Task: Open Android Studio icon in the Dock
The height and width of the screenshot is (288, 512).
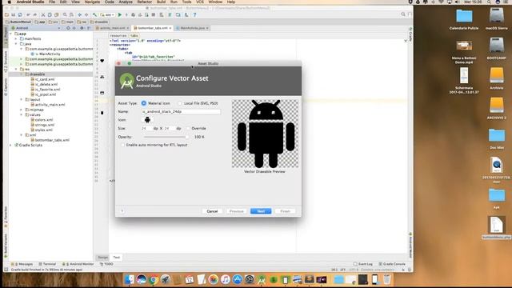Action: 262,279
